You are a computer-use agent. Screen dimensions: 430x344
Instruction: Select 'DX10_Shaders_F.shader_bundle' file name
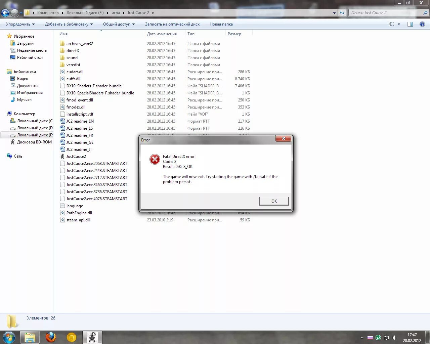pos(94,86)
